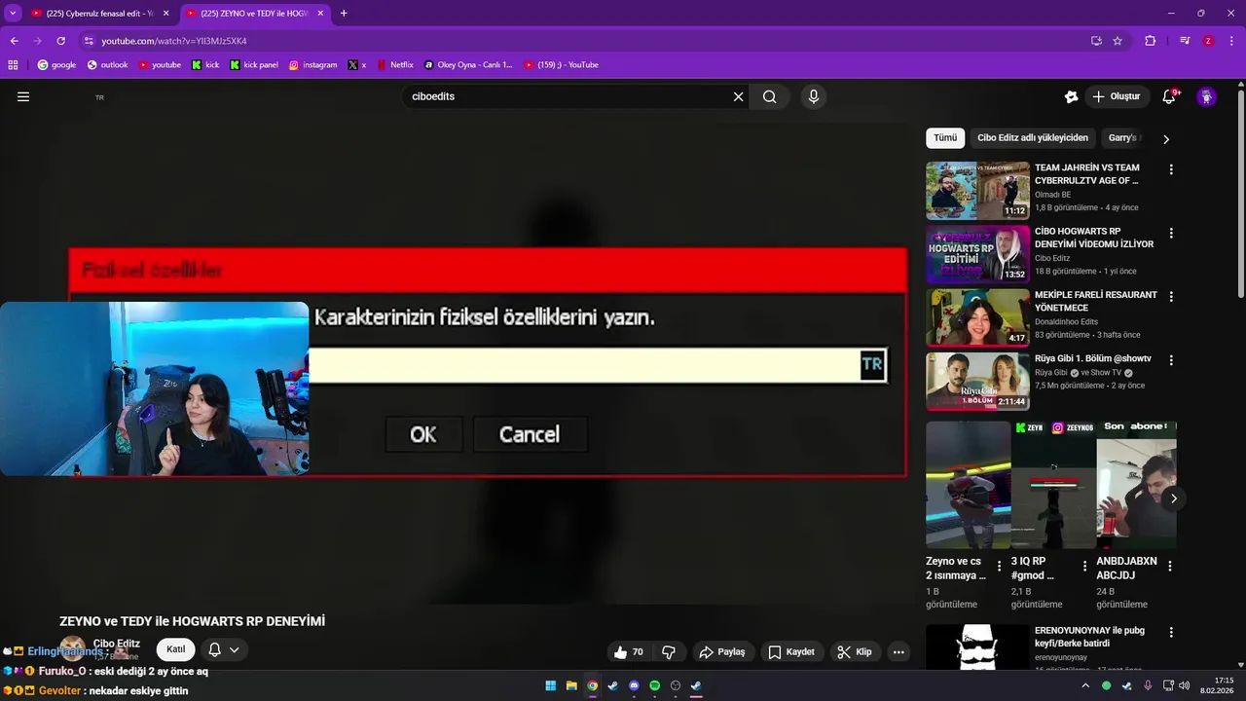
Task: Bookmark this page with star icon
Action: tap(1118, 41)
